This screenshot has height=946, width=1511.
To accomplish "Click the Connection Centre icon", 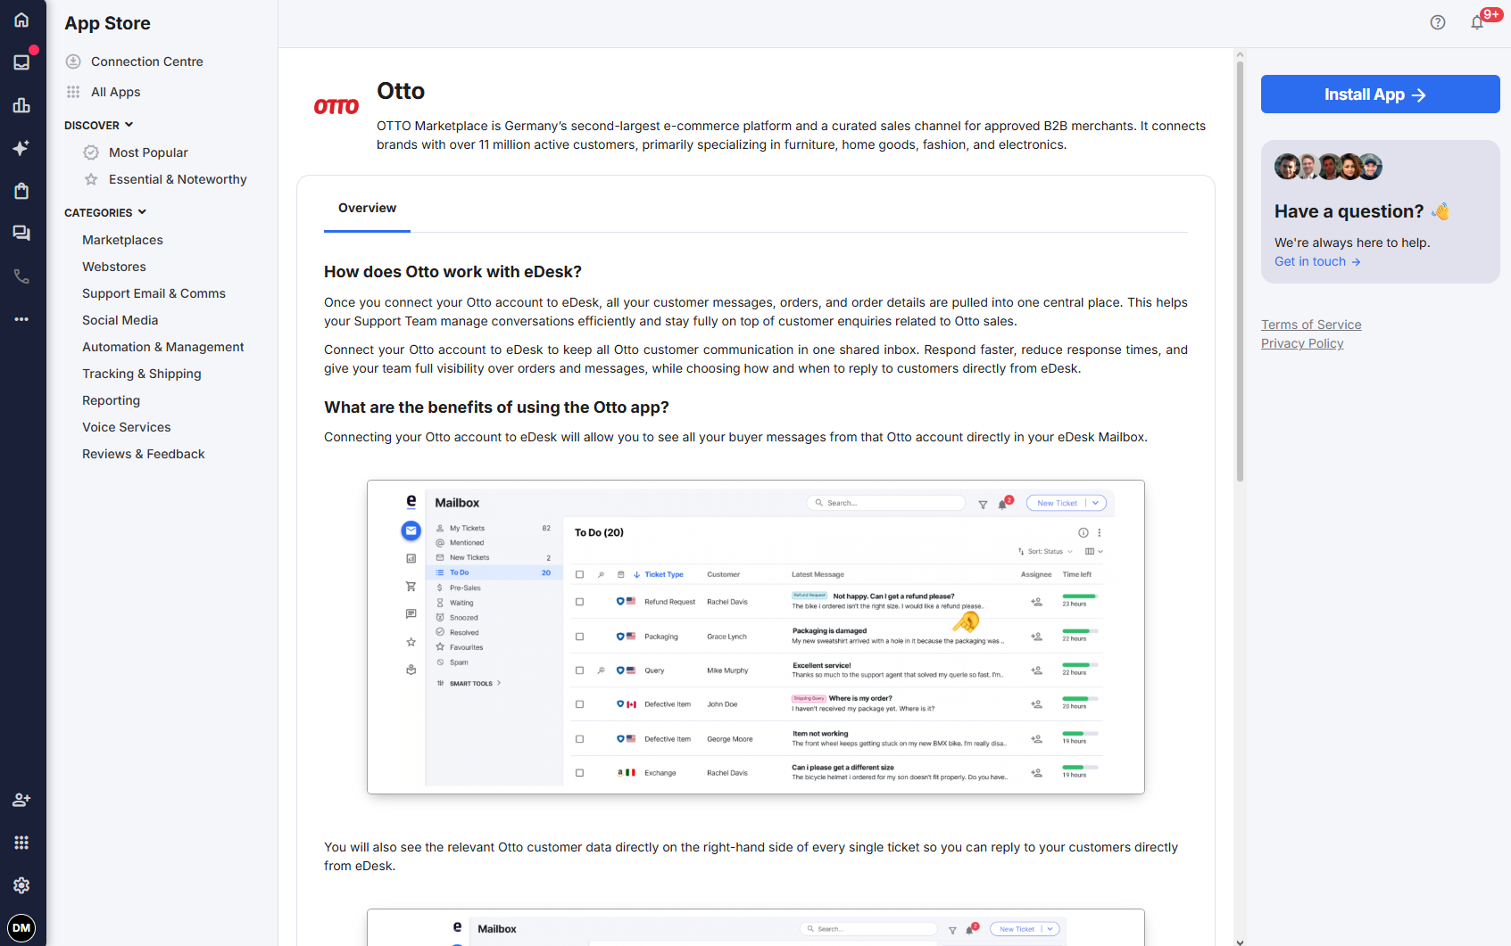I will tap(73, 62).
